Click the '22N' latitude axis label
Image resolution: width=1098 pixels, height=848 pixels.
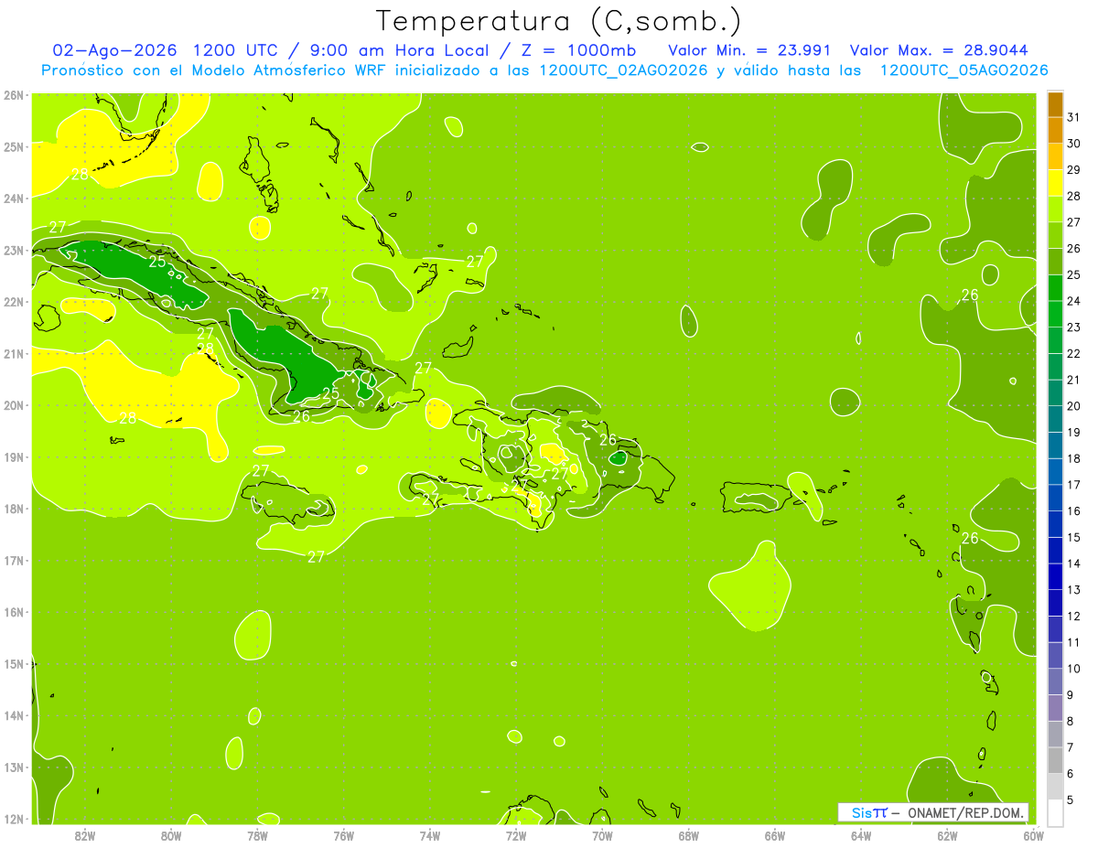(x=13, y=301)
